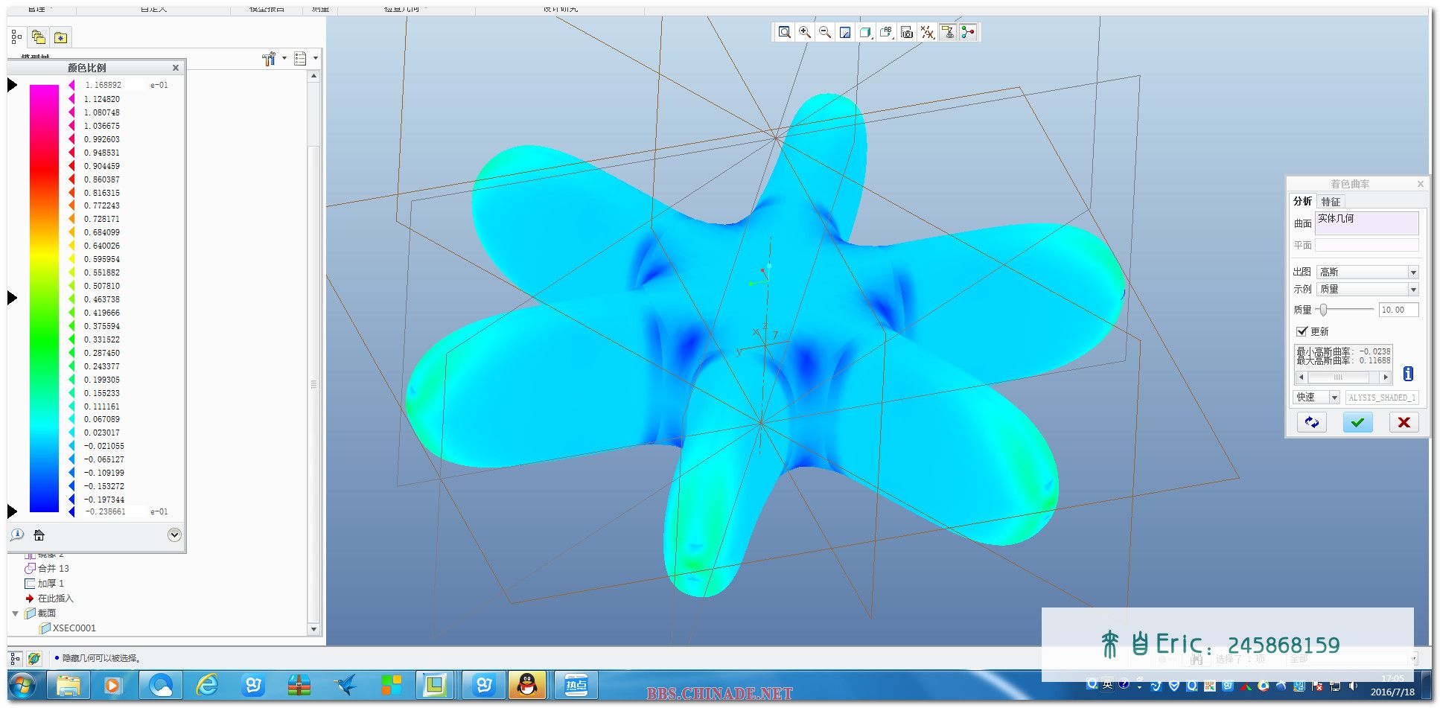
Task: Open the datum display filters icon
Action: (927, 32)
